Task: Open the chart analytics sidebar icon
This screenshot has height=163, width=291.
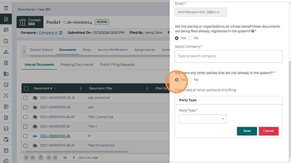Action: point(6,128)
